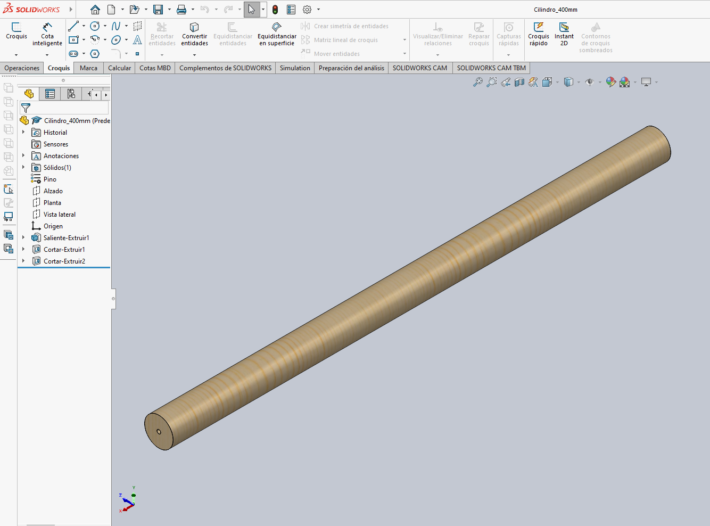Open the Simulation ribbon tab
This screenshot has width=710, height=526.
294,68
